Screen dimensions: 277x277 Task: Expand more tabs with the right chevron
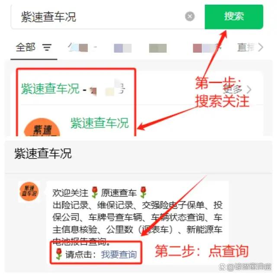pos(261,47)
